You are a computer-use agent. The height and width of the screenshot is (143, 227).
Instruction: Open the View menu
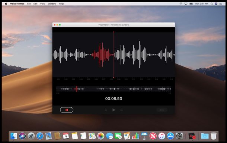pos(42,4)
